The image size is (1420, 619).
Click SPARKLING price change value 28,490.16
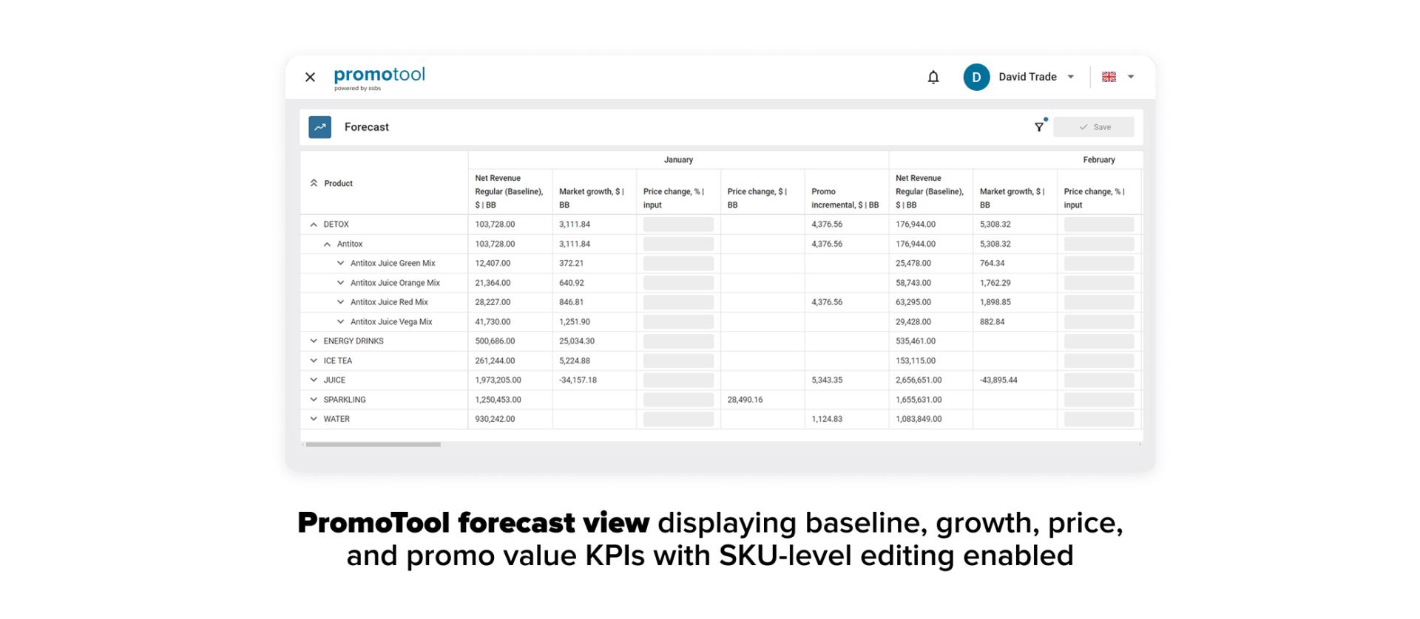click(745, 400)
